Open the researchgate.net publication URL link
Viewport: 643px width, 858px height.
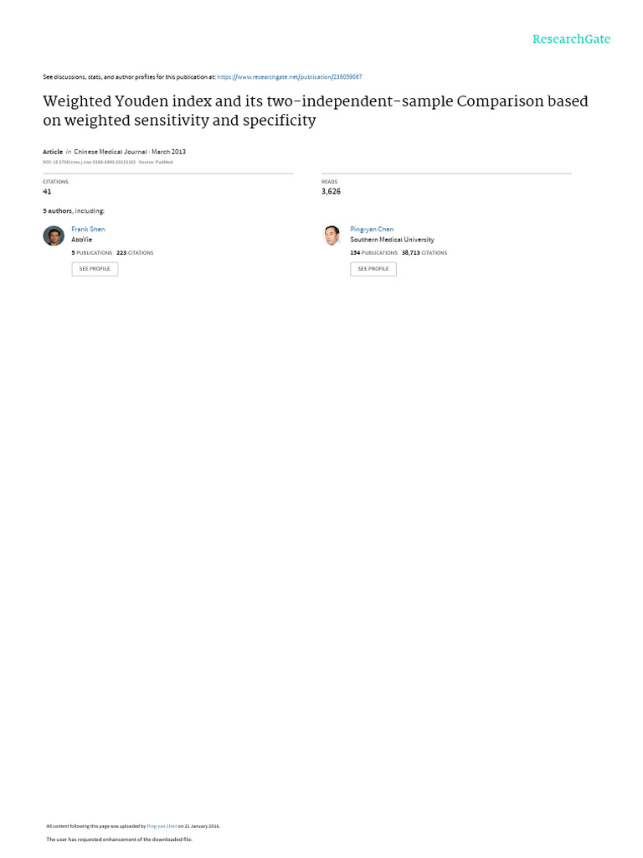(289, 77)
